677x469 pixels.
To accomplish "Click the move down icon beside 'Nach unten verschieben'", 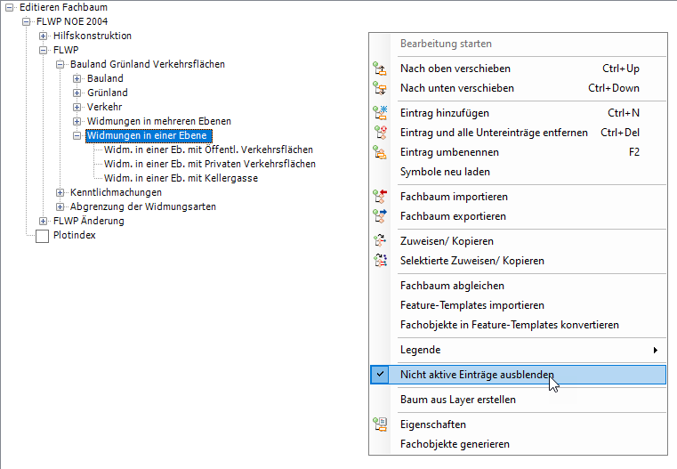I will (x=381, y=88).
